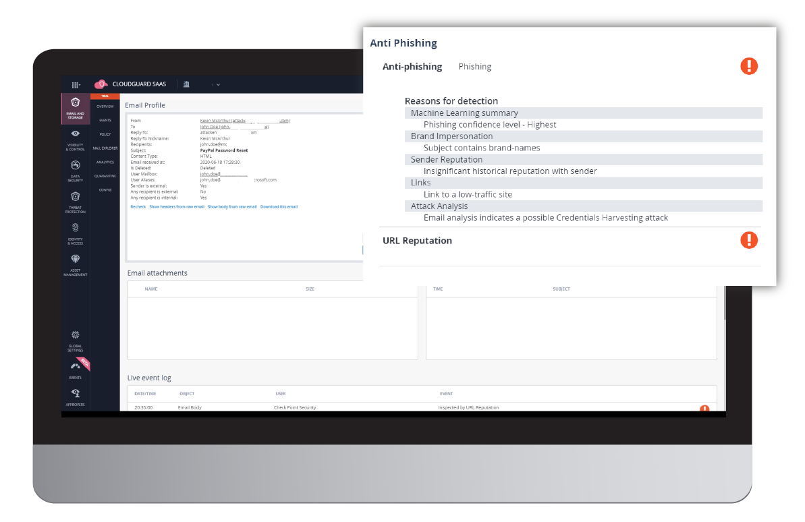Image resolution: width=805 pixels, height=522 pixels.
Task: Sort event log by OBJECT column
Action: (187, 394)
